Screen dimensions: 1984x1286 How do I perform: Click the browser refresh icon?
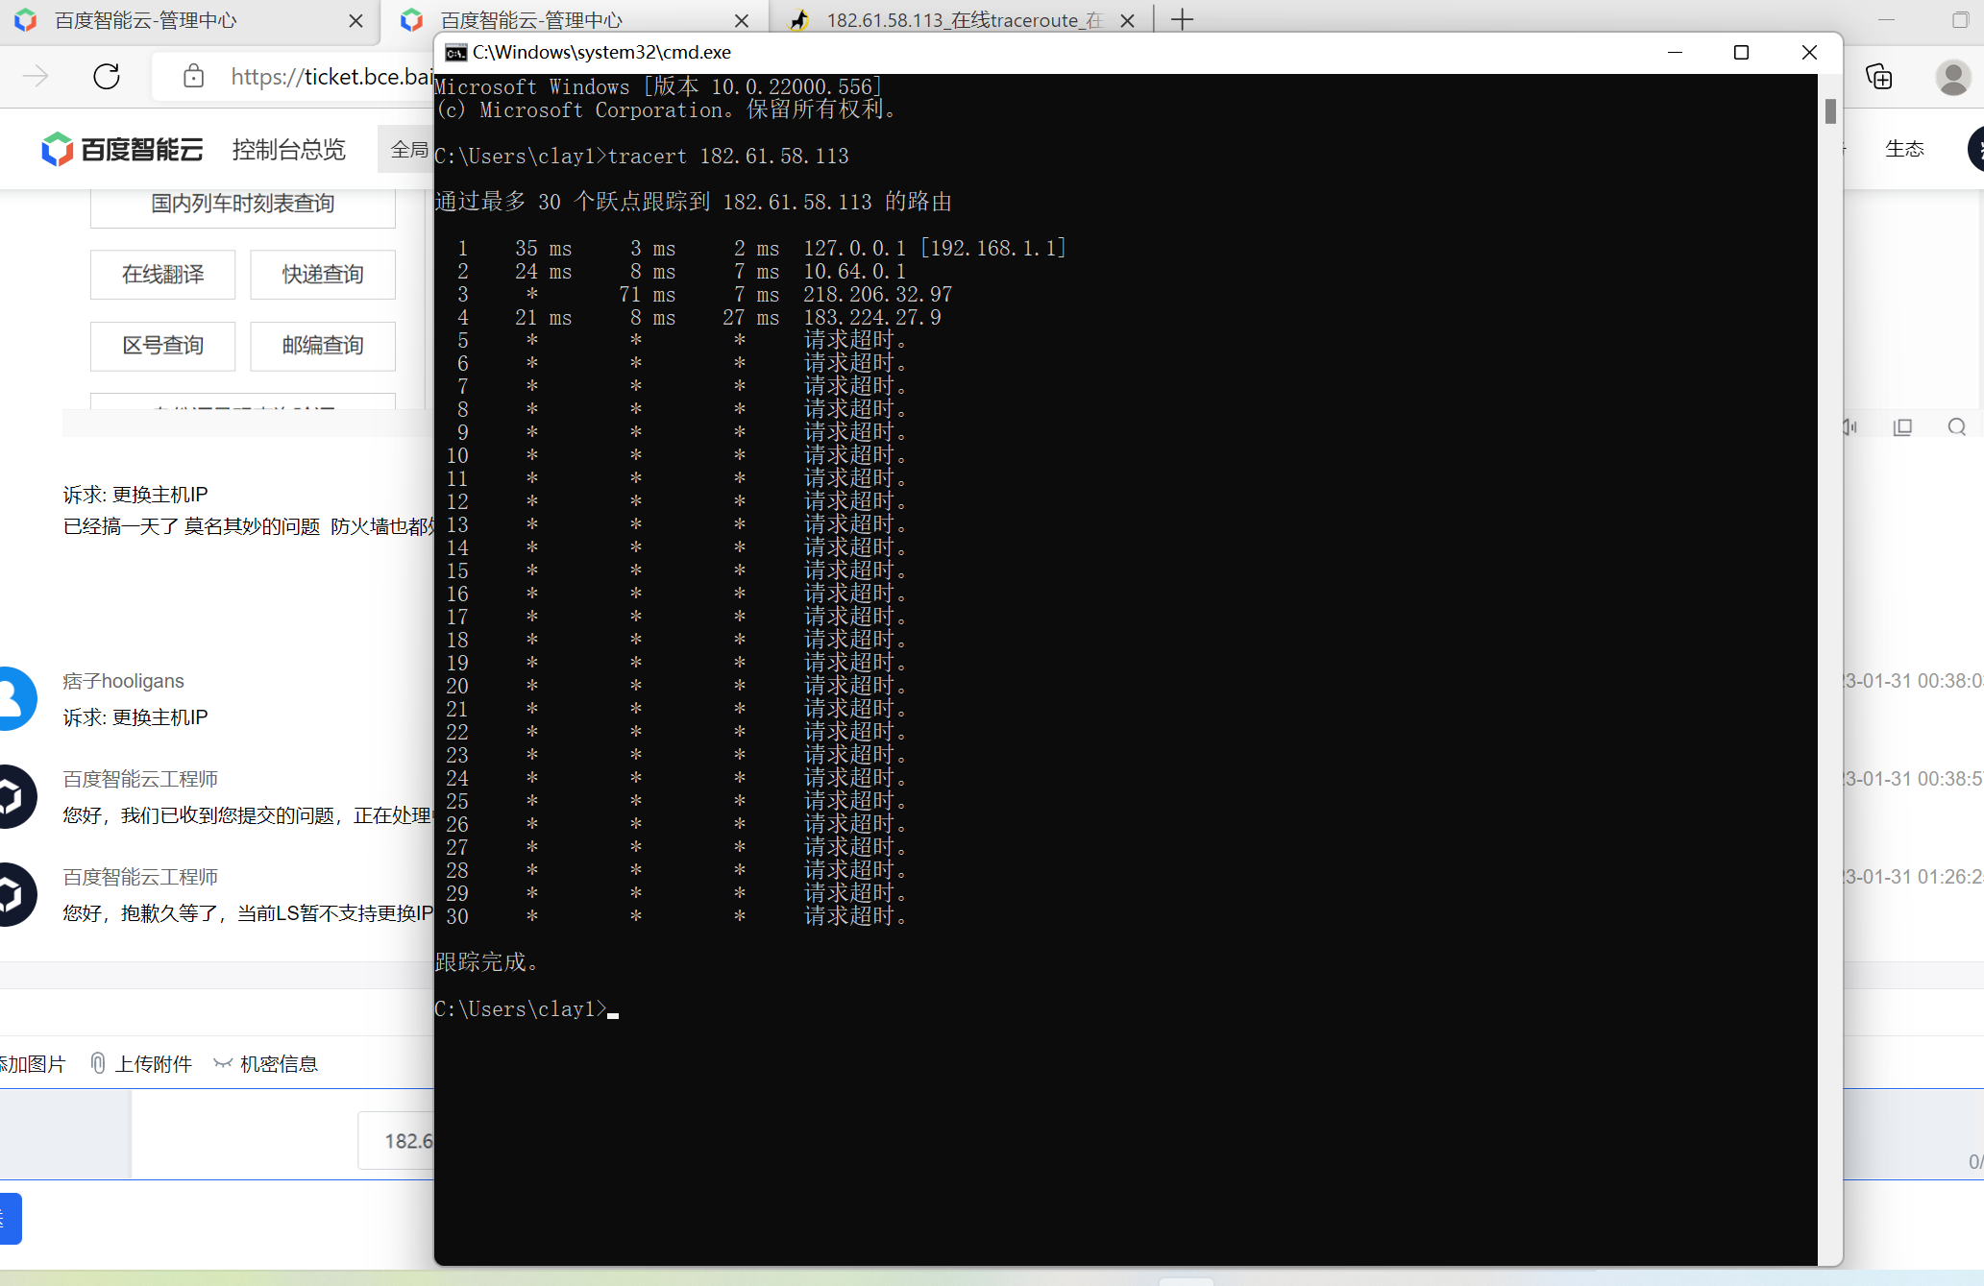click(107, 77)
